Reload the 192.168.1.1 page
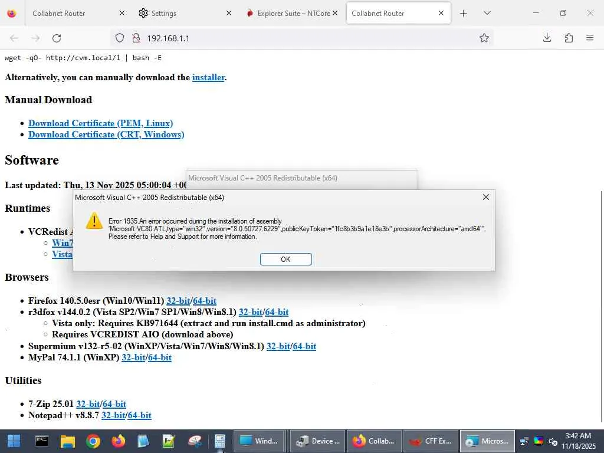604x453 pixels. click(57, 38)
